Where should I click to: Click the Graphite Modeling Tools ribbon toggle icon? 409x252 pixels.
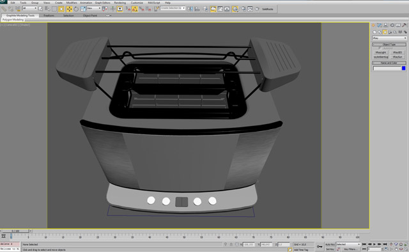pyautogui.click(x=213, y=9)
